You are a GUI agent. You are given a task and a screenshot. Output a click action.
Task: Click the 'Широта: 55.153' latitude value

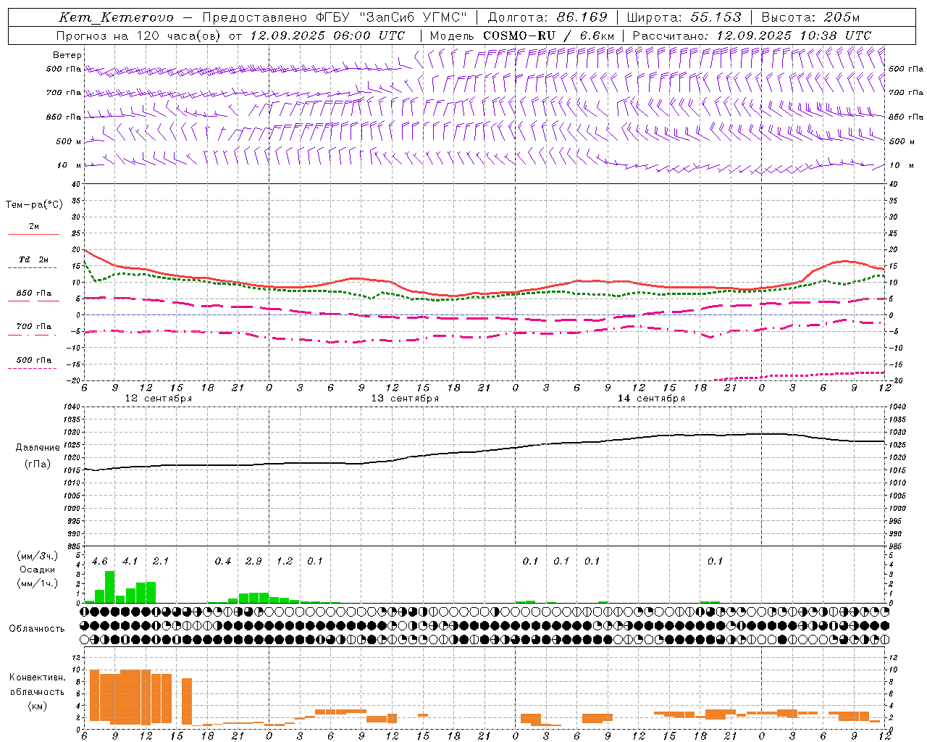click(684, 17)
